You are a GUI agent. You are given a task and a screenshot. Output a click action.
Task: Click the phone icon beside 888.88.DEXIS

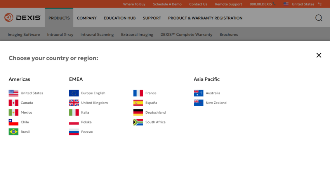pos(274,4)
